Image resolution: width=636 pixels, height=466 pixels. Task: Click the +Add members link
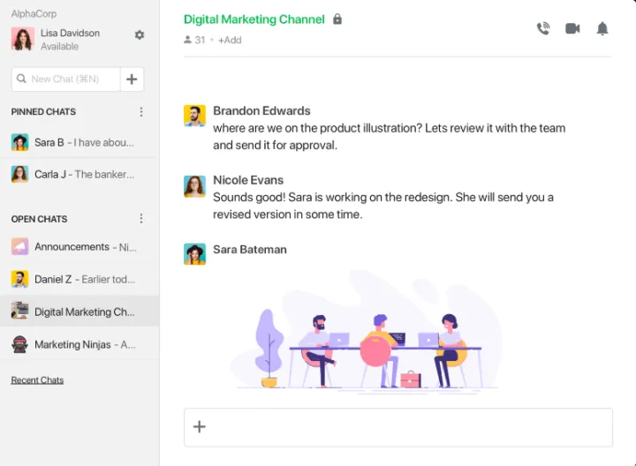point(230,40)
